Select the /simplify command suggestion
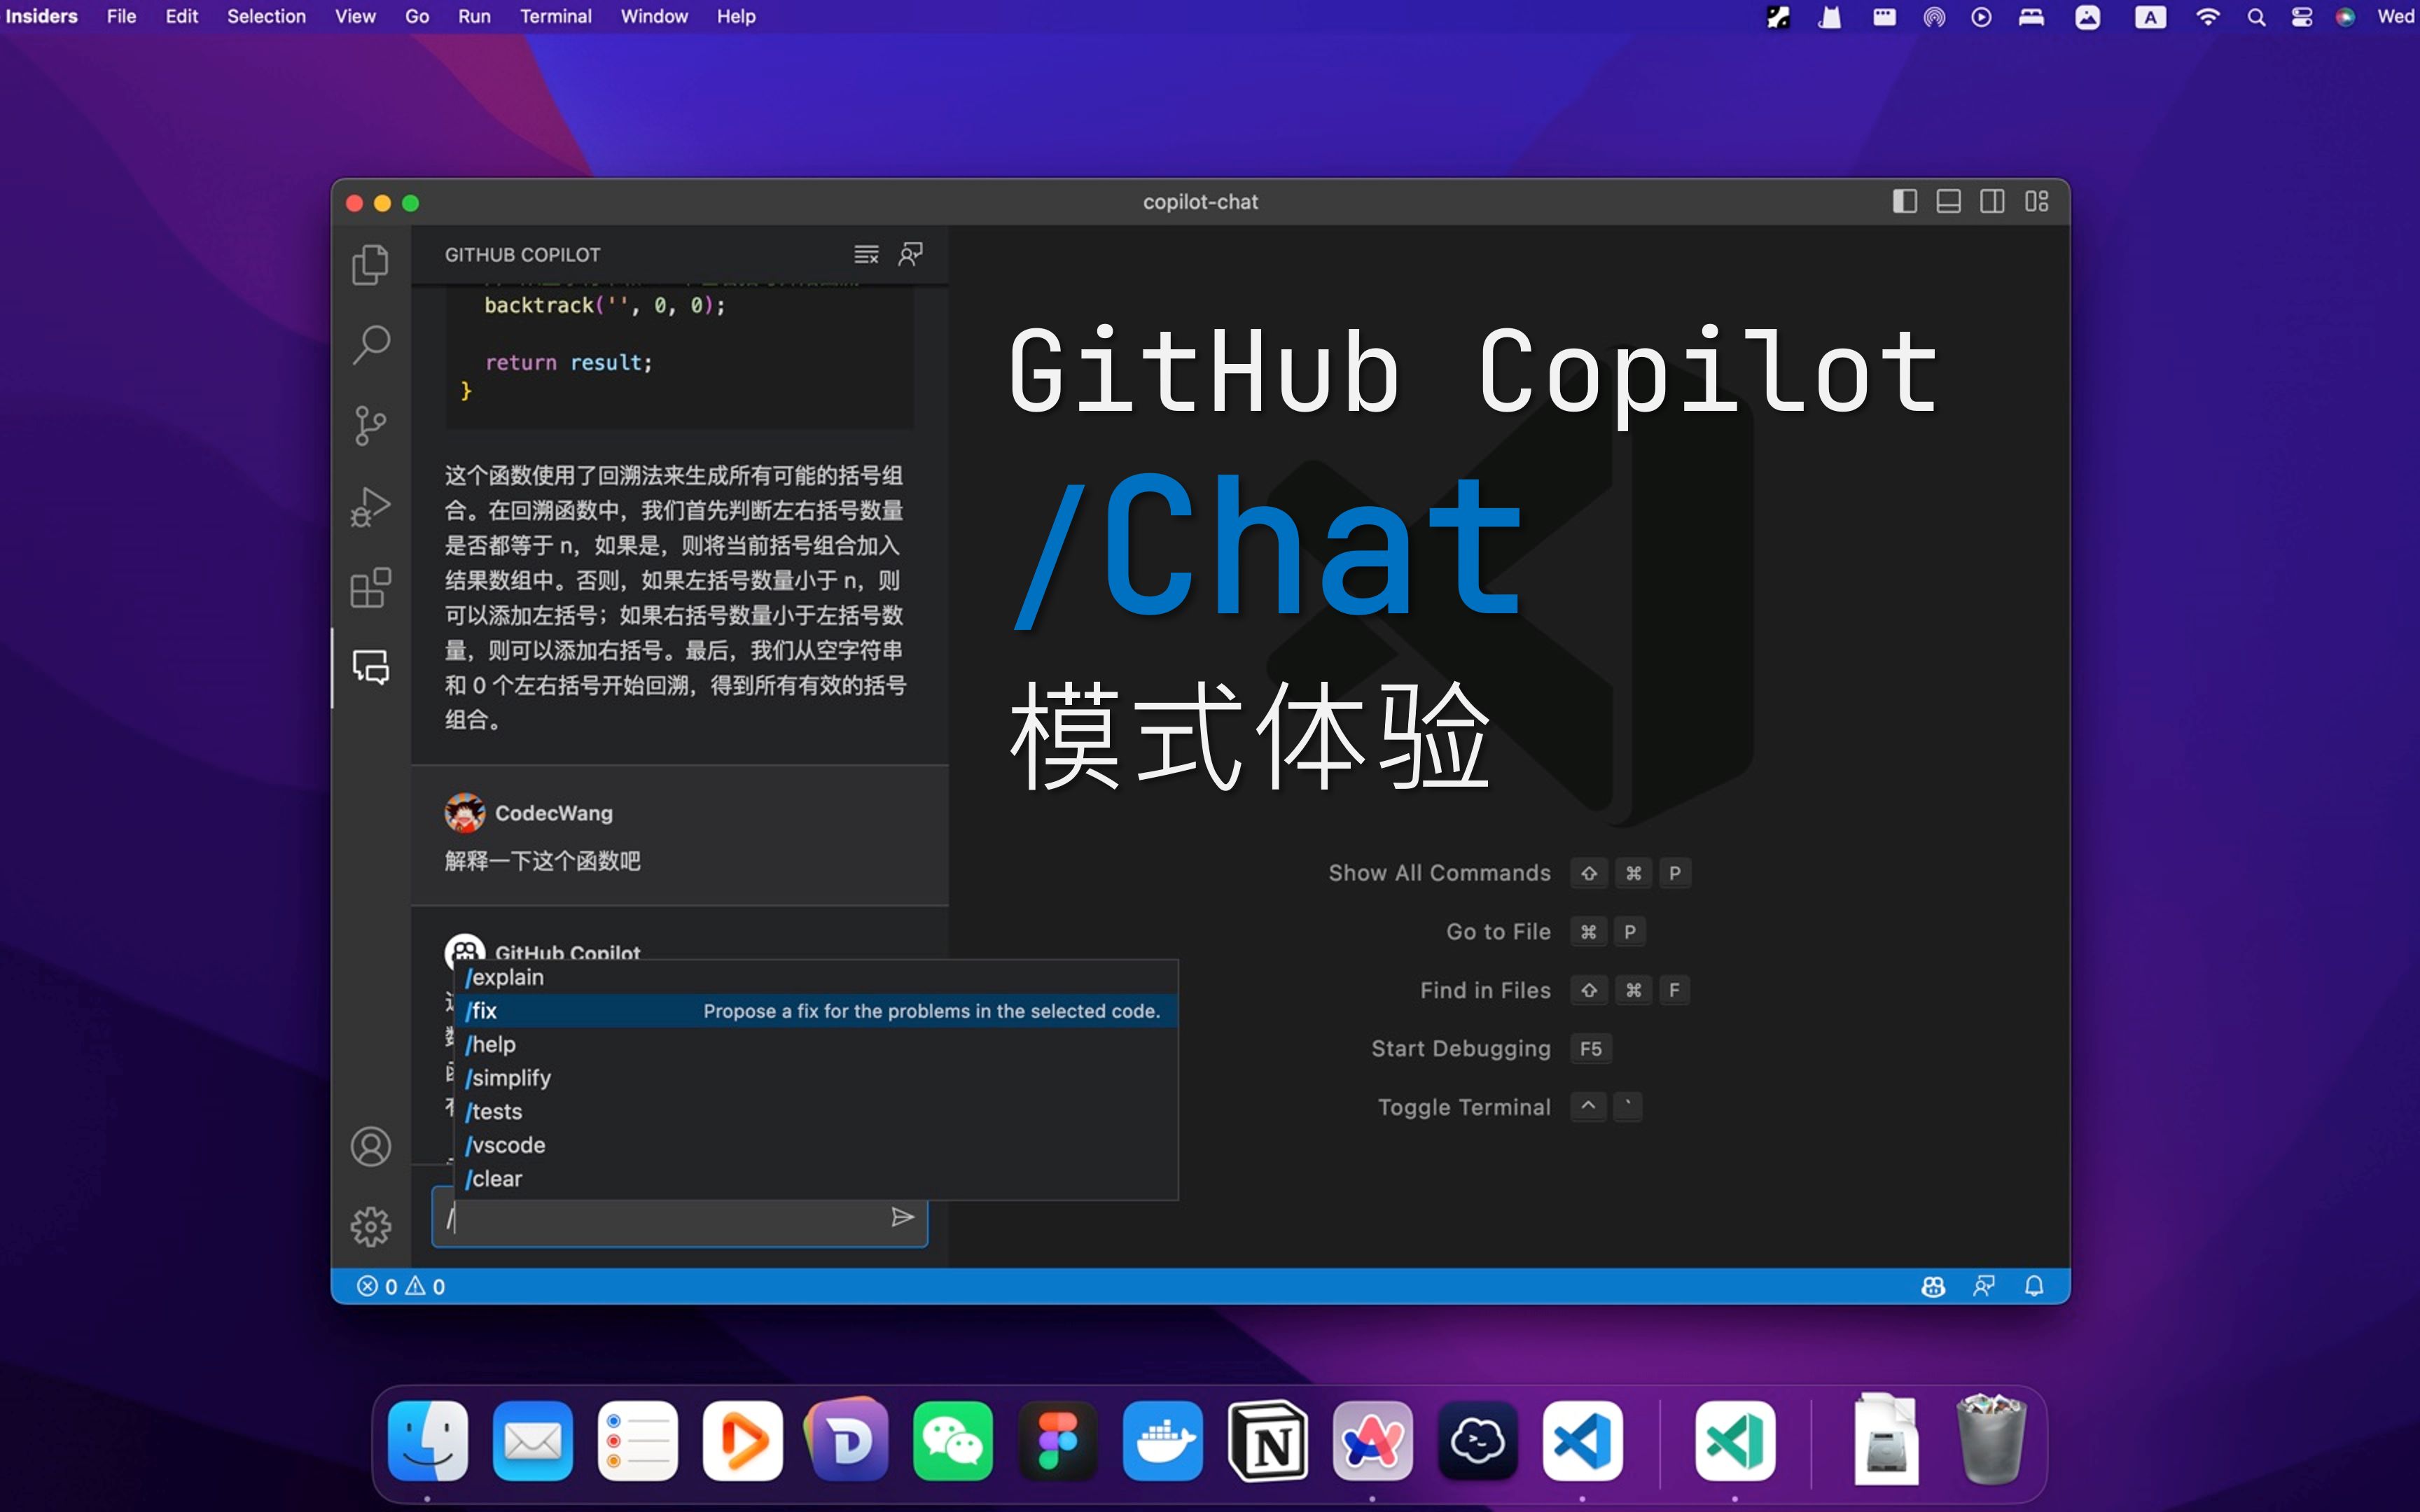This screenshot has width=2420, height=1512. coord(816,1078)
